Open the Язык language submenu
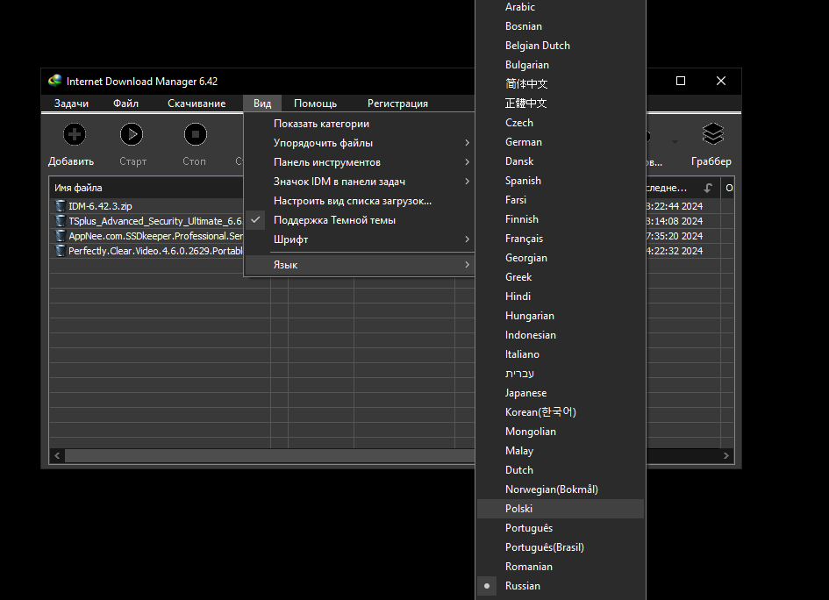Viewport: 829px width, 600px height. (360, 265)
